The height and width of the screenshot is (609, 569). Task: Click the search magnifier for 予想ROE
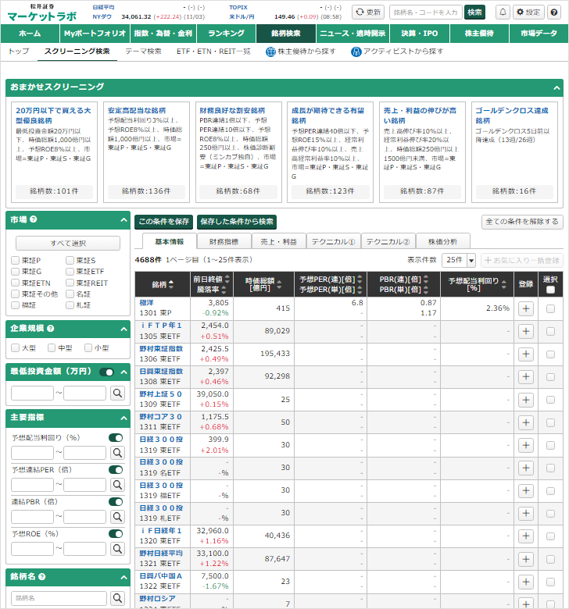click(x=117, y=549)
